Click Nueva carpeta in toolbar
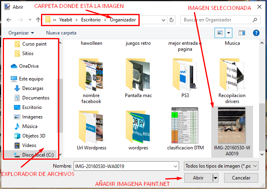 (61, 33)
